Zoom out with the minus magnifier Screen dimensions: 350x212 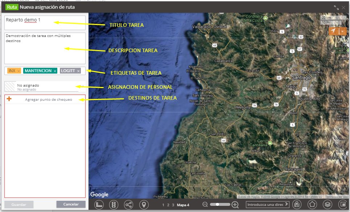click(205, 204)
